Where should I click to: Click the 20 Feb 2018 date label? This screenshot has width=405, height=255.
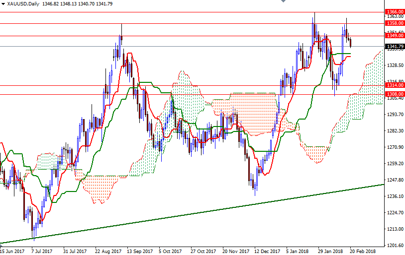[363, 252]
